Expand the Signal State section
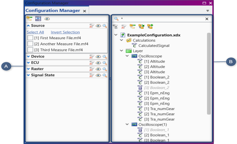This screenshot has width=237, height=144. pyautogui.click(x=28, y=75)
